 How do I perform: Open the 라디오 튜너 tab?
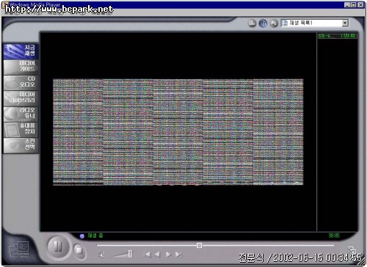click(21, 114)
